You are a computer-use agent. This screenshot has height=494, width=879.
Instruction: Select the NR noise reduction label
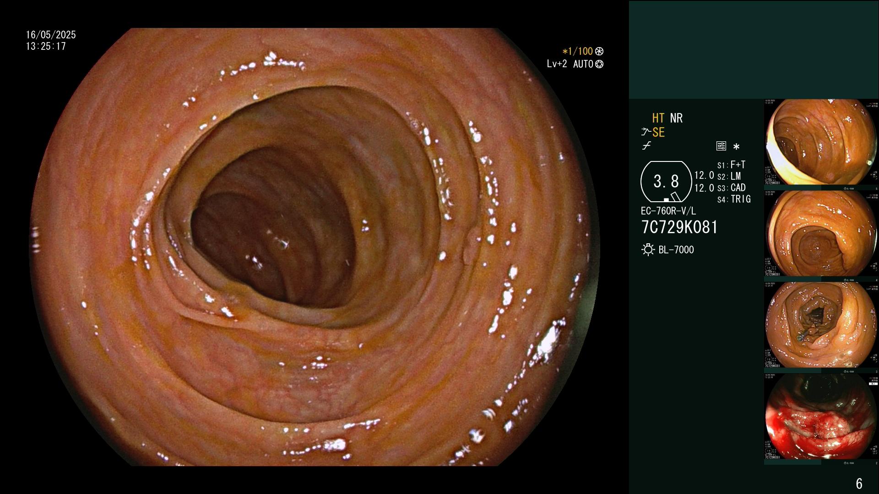coord(676,118)
